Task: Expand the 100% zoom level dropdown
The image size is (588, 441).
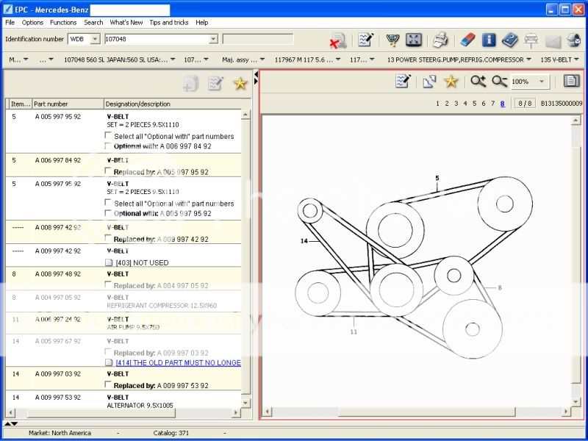Action: (x=542, y=82)
